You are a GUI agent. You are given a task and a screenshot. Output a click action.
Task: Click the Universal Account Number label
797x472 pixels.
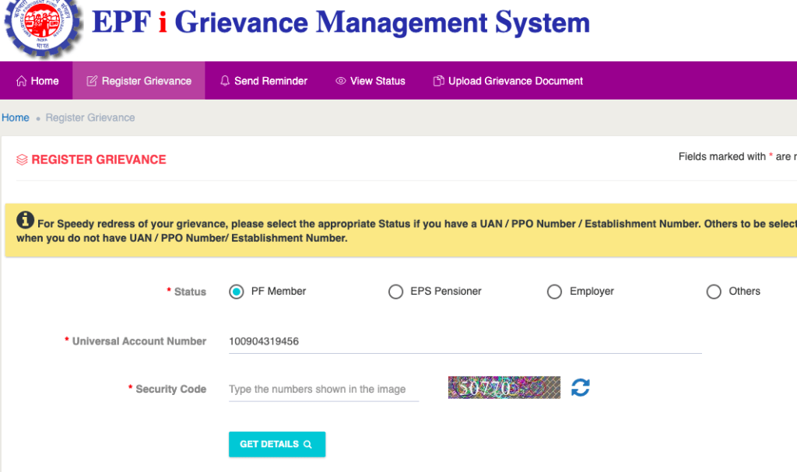pyautogui.click(x=139, y=341)
